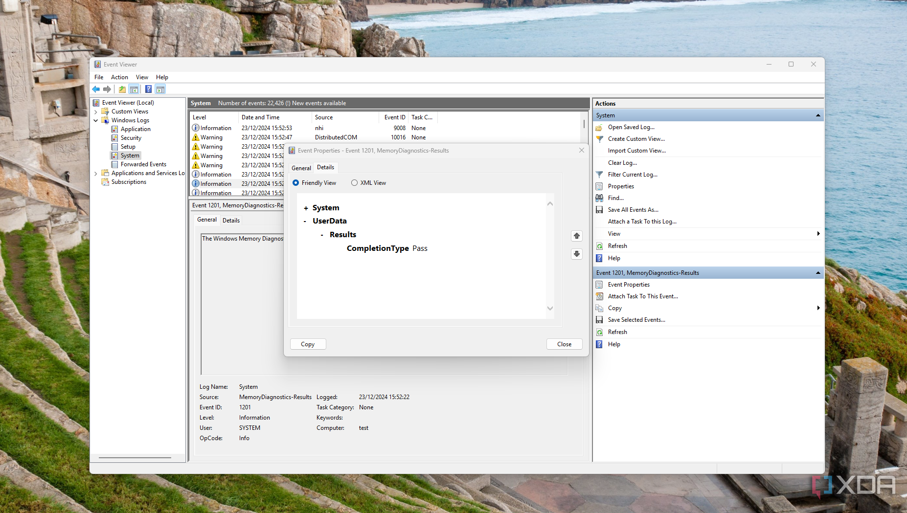Click the Close button in Event Properties

click(x=564, y=344)
